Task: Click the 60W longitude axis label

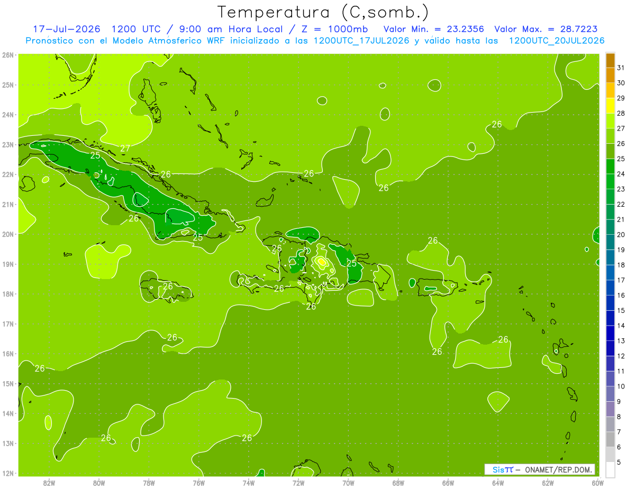Action: click(598, 483)
